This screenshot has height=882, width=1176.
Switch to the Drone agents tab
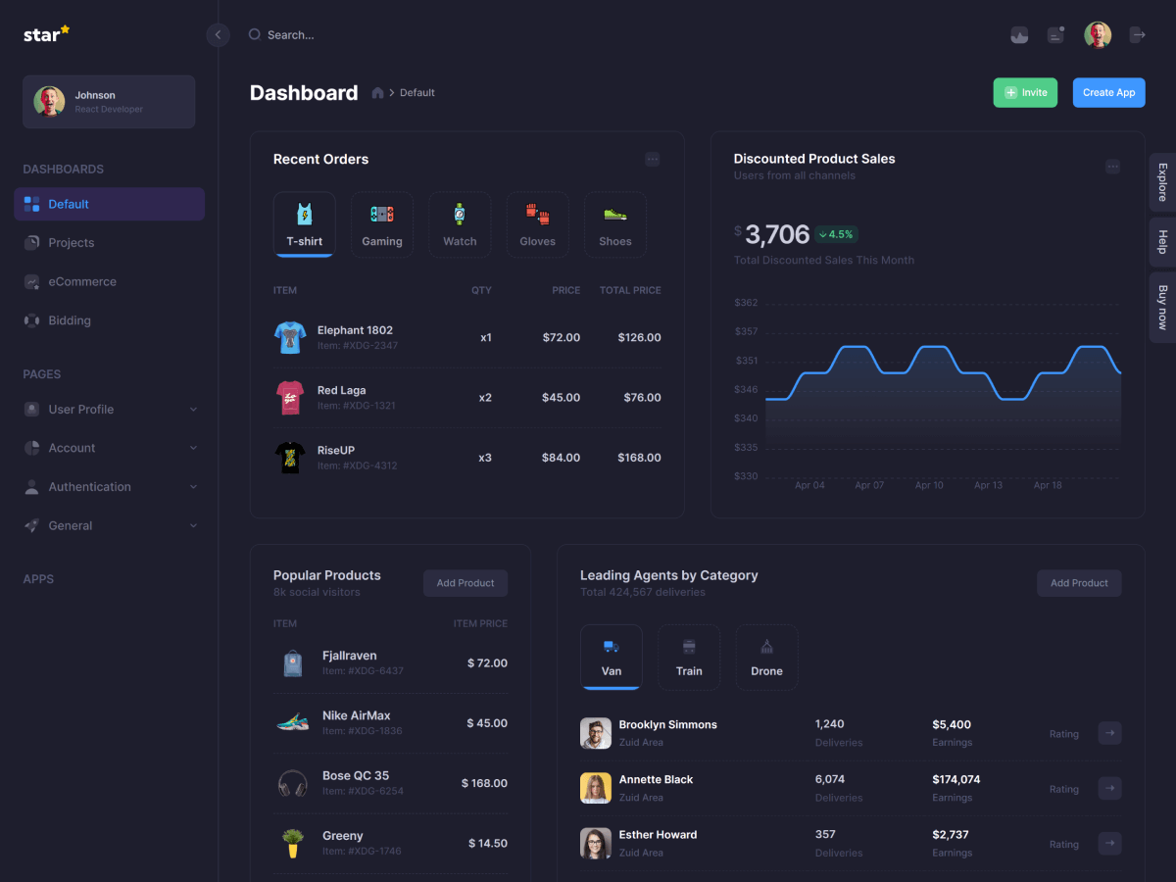766,657
